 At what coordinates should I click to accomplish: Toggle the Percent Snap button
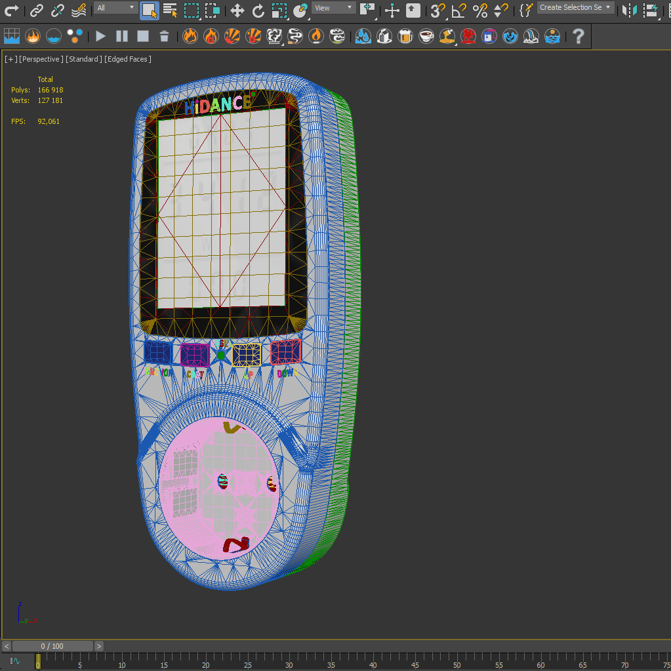[x=480, y=10]
